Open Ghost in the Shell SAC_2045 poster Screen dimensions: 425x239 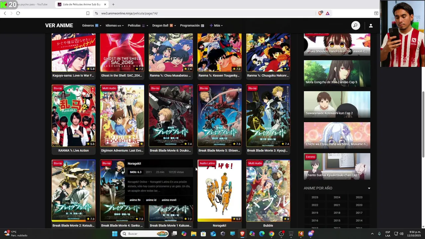[x=122, y=52]
